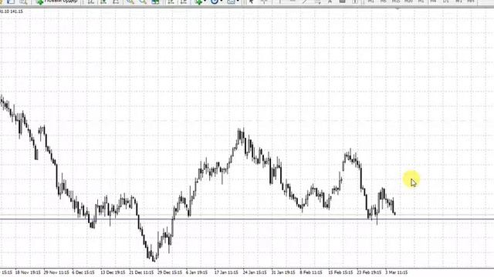
Task: Click the '31 Jan 19:15' time label
Action: point(283,272)
